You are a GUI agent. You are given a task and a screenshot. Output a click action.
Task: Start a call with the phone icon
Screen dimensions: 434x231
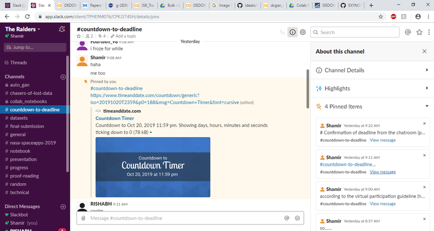tap(282, 32)
